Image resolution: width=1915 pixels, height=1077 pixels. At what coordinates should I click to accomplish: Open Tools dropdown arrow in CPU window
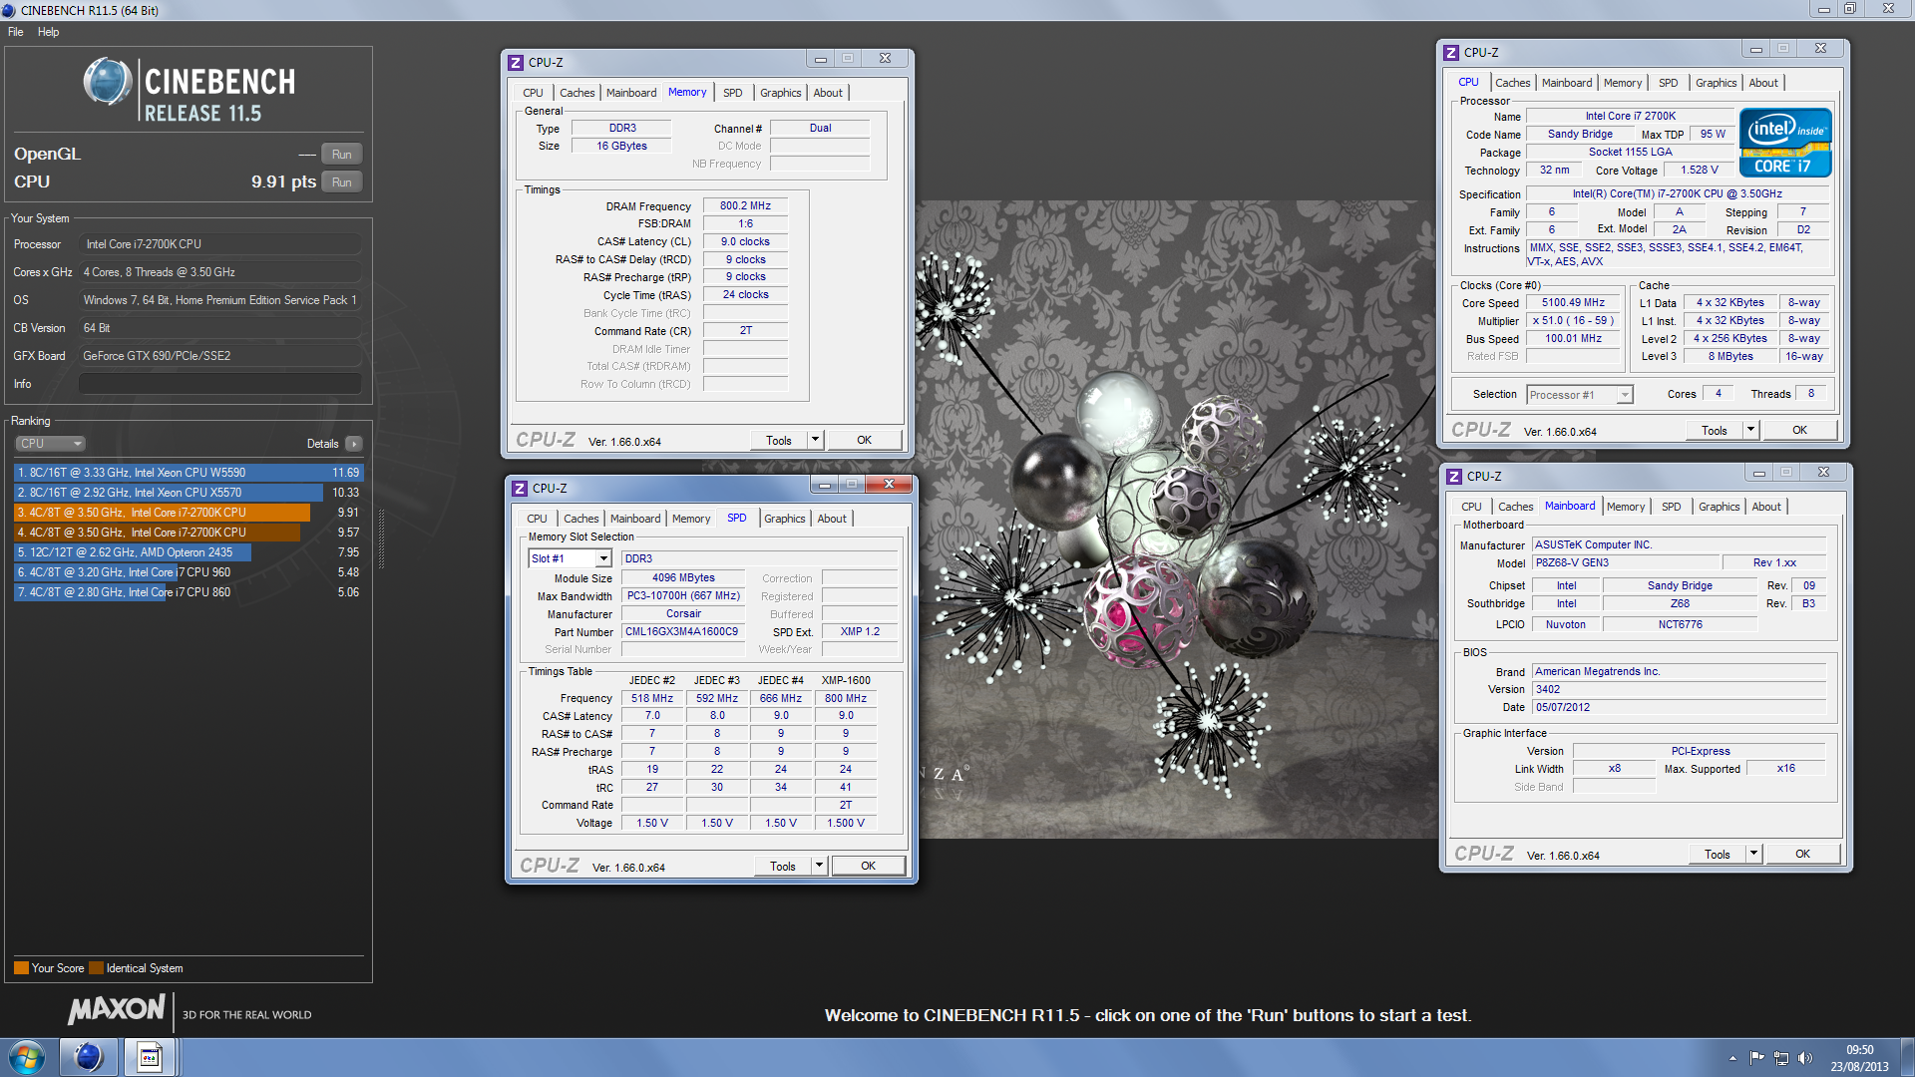[x=1750, y=430]
